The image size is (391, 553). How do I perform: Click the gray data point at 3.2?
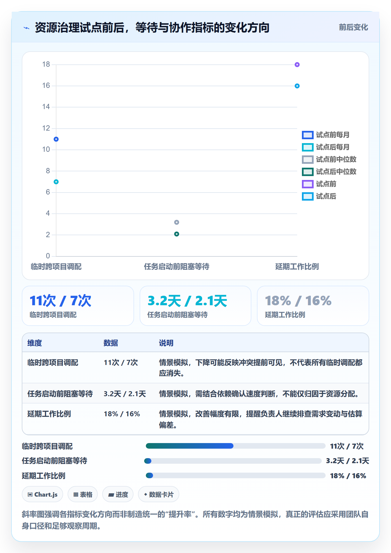click(x=177, y=222)
